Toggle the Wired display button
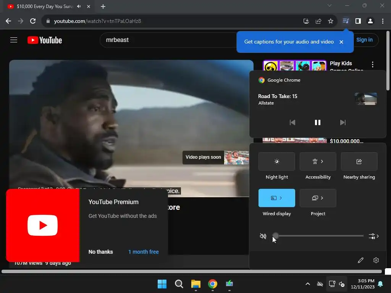This screenshot has width=391, height=293. point(277,198)
